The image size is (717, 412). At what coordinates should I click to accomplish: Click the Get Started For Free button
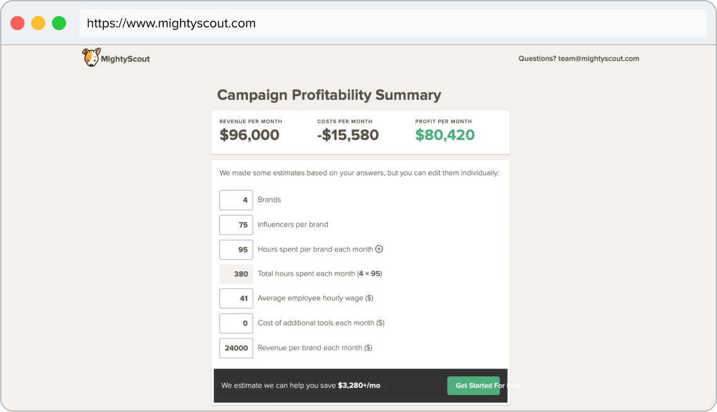474,386
